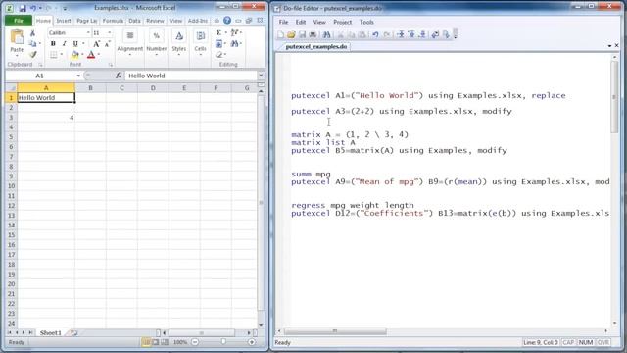
Task: Click the Find & Select binoculars in Excel
Action: coord(235,43)
